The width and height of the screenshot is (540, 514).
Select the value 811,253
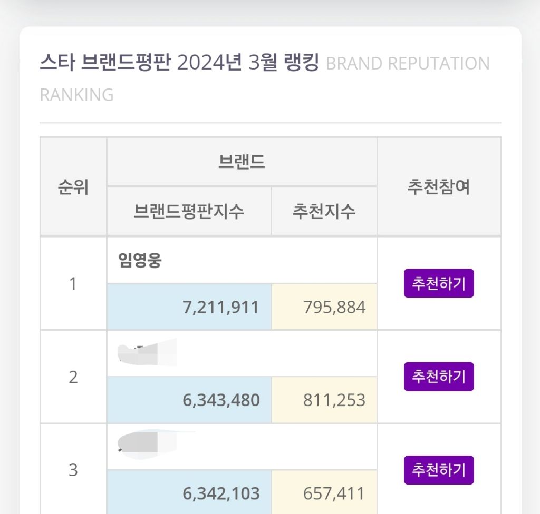coord(334,400)
